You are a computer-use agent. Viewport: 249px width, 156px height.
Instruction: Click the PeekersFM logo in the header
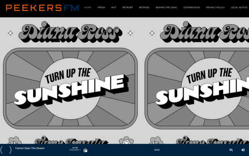coord(42,8)
